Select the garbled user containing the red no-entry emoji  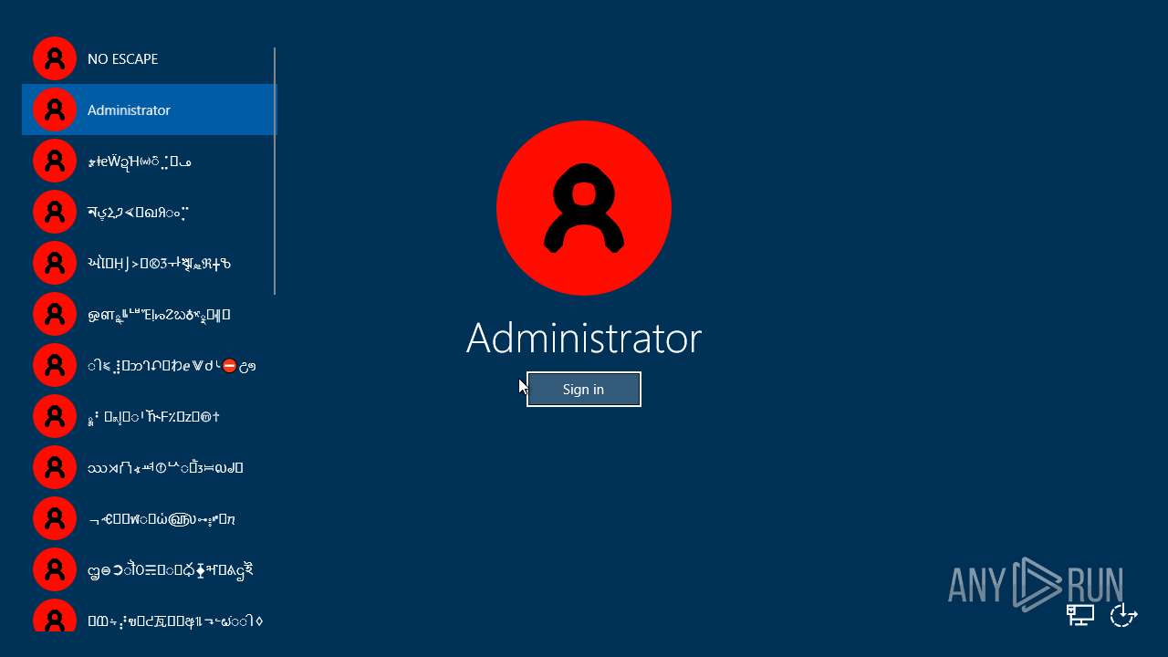(x=149, y=365)
